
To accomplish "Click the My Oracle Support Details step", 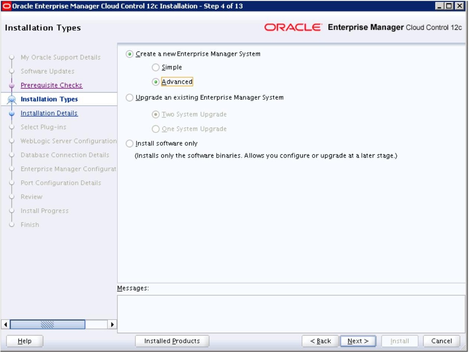I will coord(60,58).
